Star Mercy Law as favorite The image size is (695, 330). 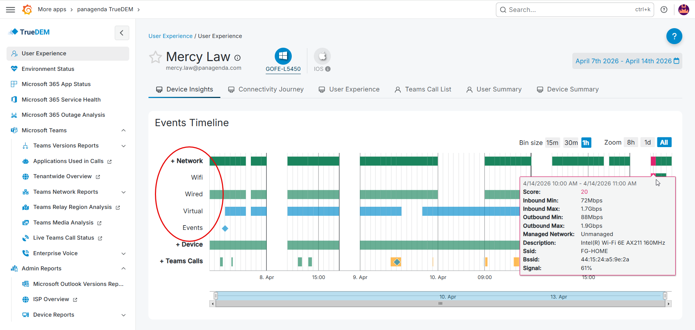pos(155,57)
